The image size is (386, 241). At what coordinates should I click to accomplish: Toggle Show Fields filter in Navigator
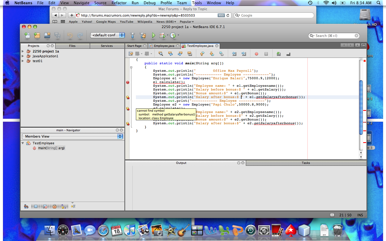36,206
